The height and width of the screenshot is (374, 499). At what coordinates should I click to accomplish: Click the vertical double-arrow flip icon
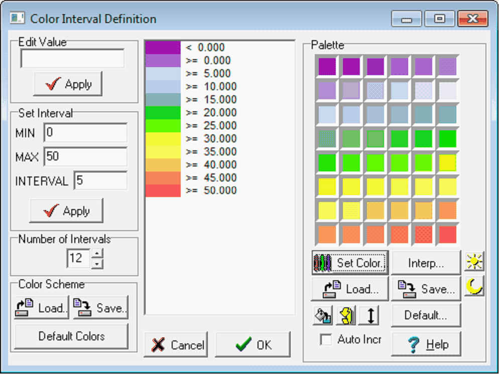click(368, 316)
